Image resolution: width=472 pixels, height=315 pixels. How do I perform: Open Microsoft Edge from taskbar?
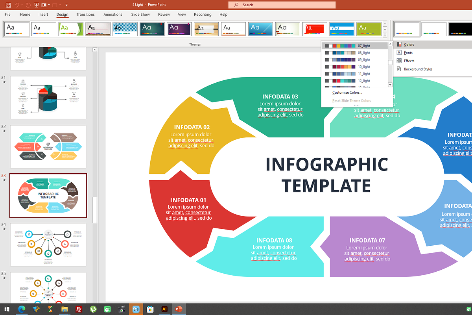click(21, 309)
